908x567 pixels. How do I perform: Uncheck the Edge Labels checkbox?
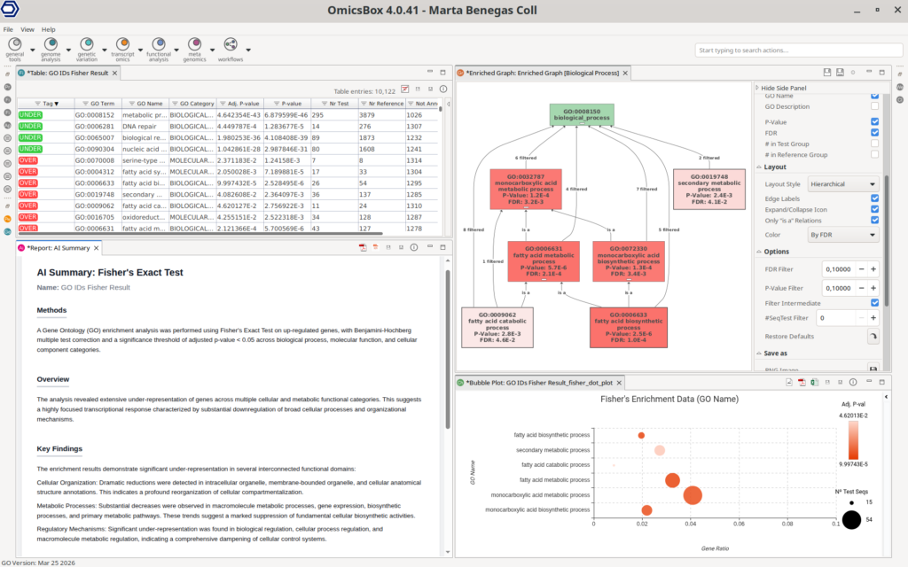tap(875, 198)
